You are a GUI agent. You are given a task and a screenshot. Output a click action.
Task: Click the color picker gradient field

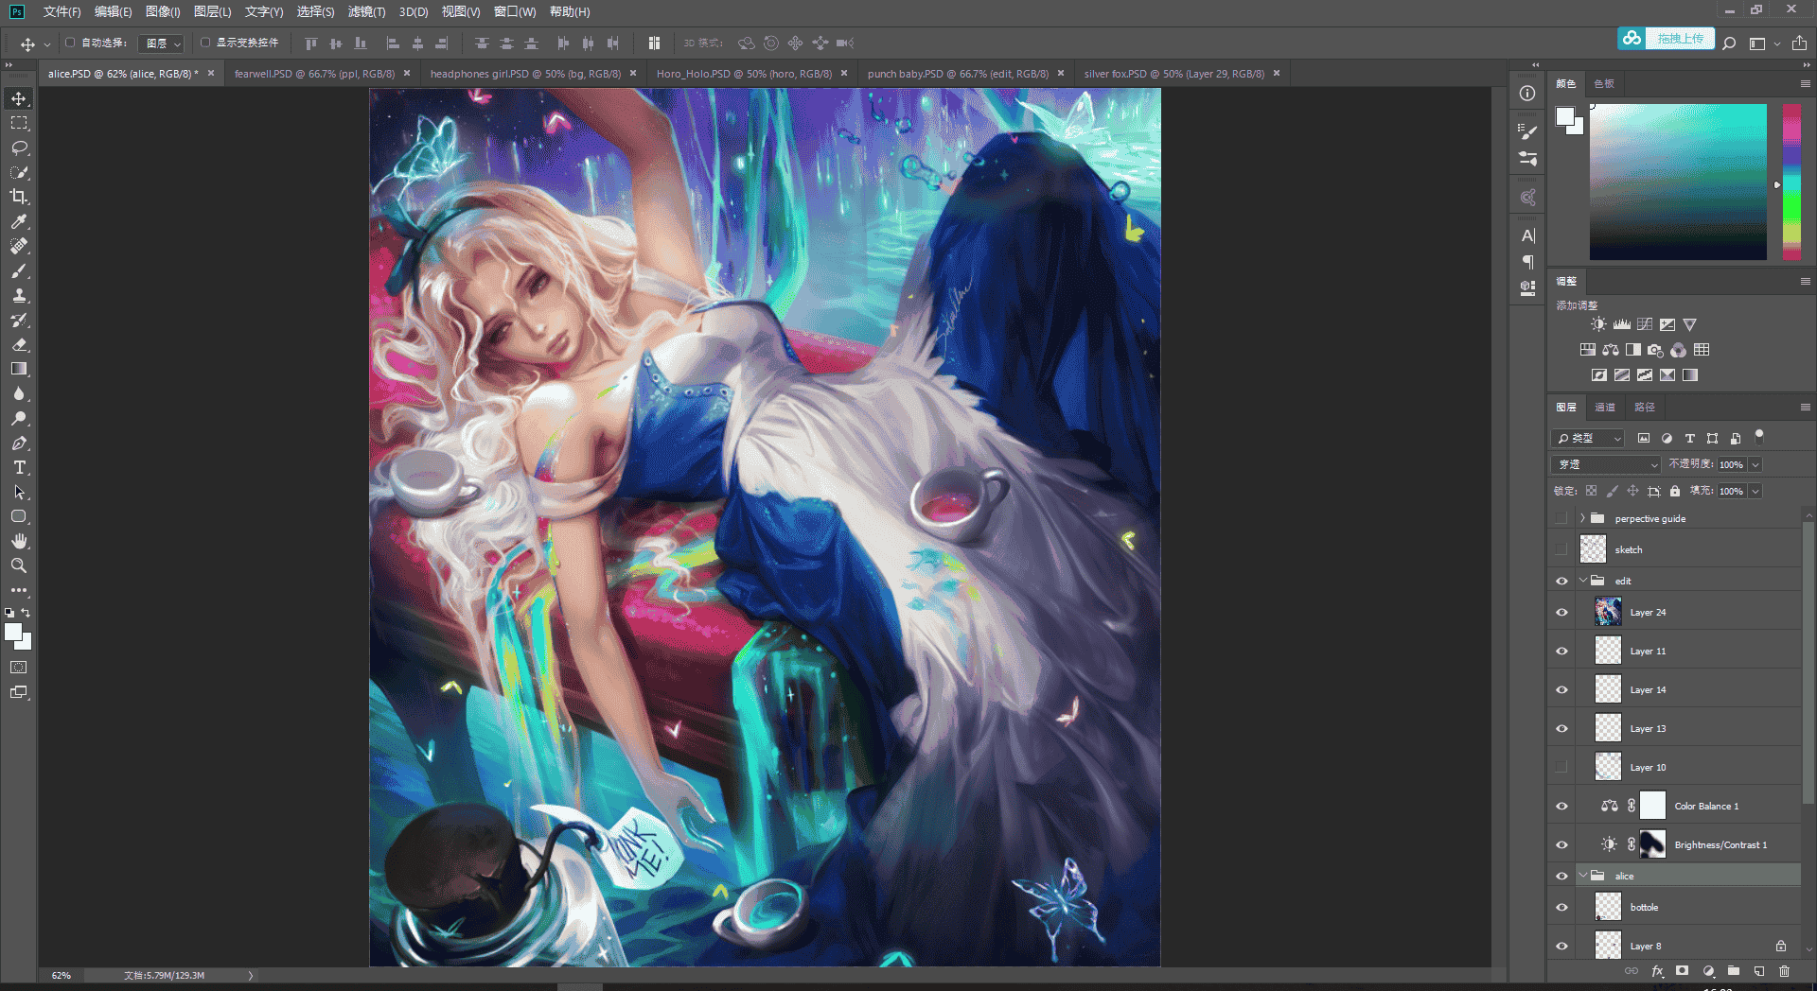click(1678, 182)
